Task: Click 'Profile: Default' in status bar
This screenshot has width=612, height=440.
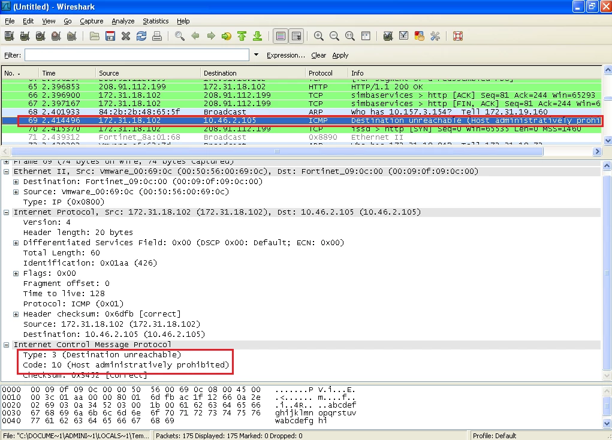Action: coord(494,436)
